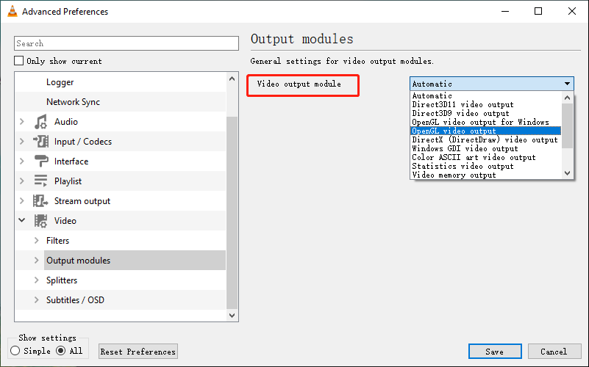589x367 pixels.
Task: Click the settings tree scroll down arrow
Action: coord(232,316)
